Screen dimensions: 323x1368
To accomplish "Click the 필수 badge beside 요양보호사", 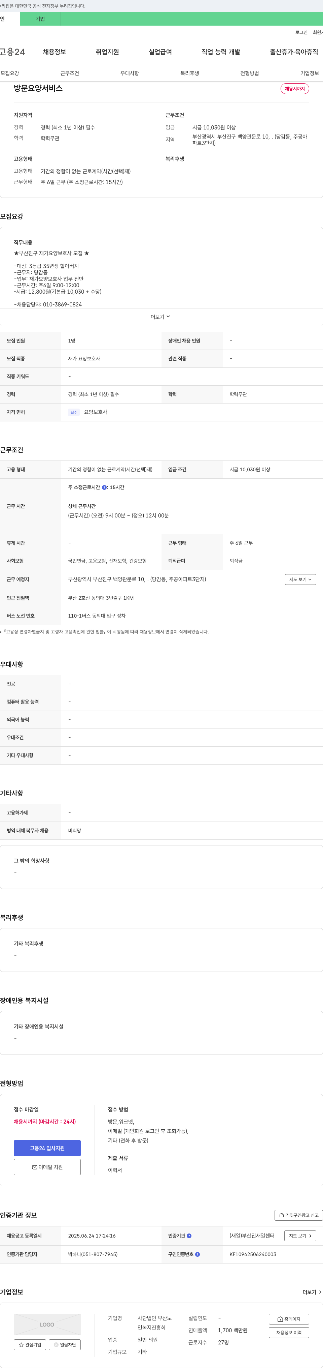I will (x=74, y=412).
